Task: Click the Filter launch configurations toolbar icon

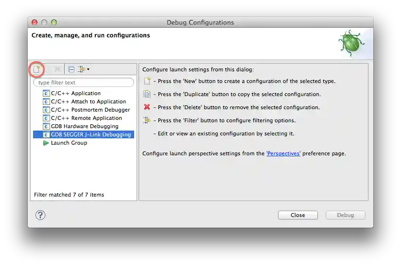Action: click(x=81, y=69)
